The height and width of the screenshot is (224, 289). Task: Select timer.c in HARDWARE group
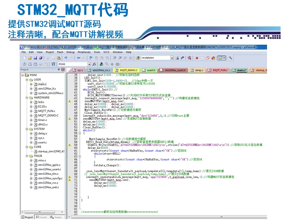coord(43,120)
